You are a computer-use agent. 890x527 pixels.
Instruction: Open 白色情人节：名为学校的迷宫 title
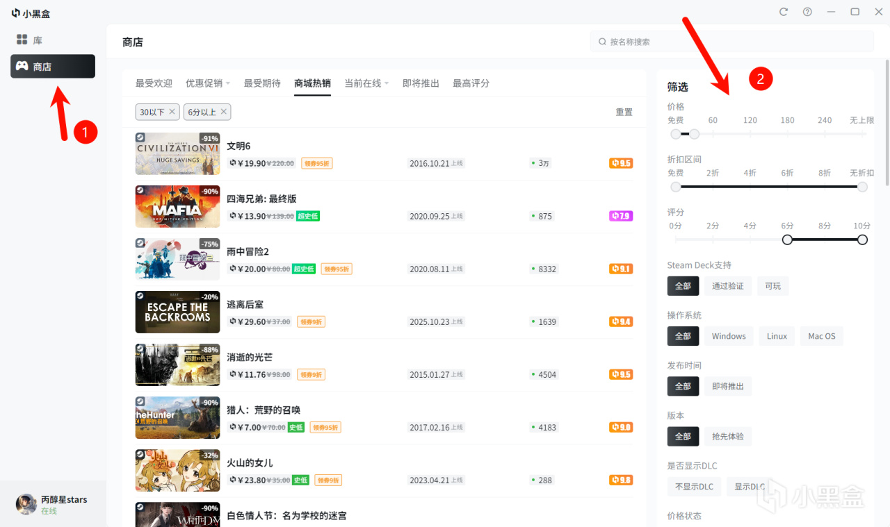pyautogui.click(x=286, y=516)
